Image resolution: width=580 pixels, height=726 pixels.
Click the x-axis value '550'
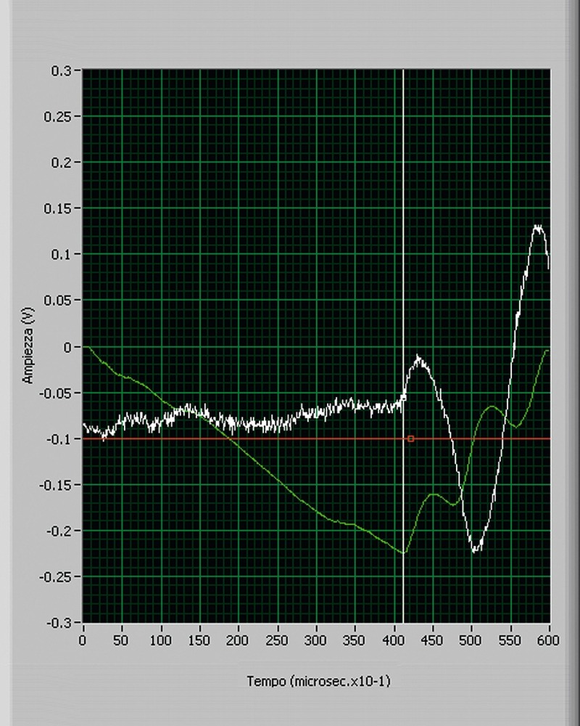[510, 641]
